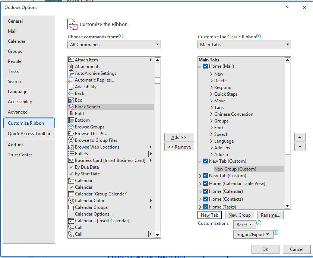Click the info icon beside Choose commands from
This screenshot has width=313, height=258.
121,36
